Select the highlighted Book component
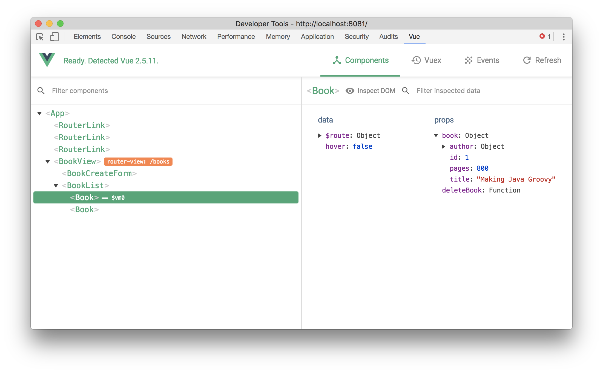This screenshot has height=373, width=603. point(166,197)
